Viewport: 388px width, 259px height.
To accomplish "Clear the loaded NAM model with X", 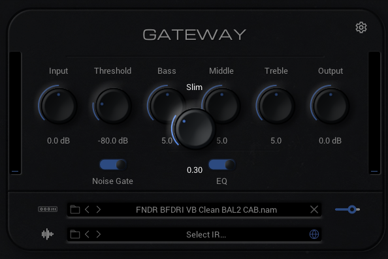I will (314, 209).
